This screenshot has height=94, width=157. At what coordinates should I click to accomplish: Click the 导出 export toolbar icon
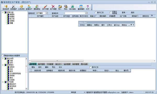click(x=66, y=8)
